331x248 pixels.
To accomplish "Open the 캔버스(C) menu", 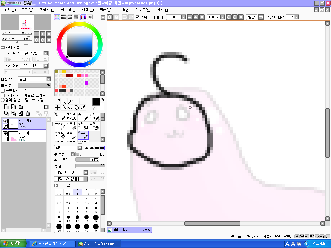I will pos(47,10).
